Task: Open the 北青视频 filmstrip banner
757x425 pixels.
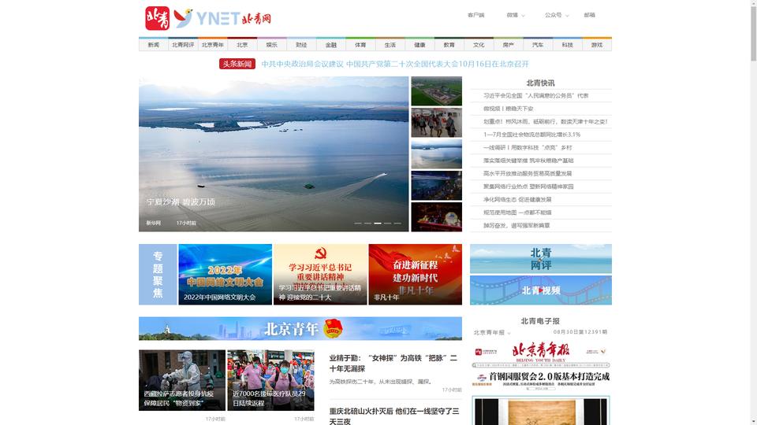Action: pos(541,290)
